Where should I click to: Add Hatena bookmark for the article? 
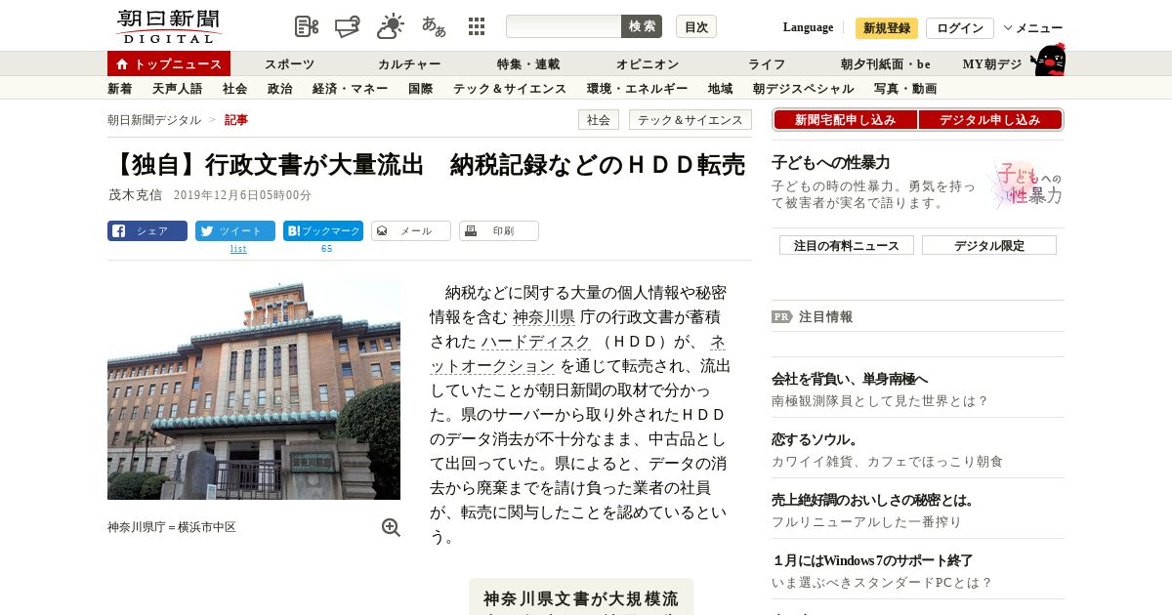pos(323,231)
